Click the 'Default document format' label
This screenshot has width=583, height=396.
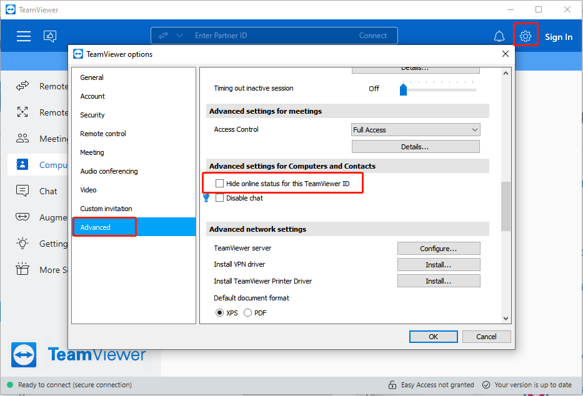[251, 298]
